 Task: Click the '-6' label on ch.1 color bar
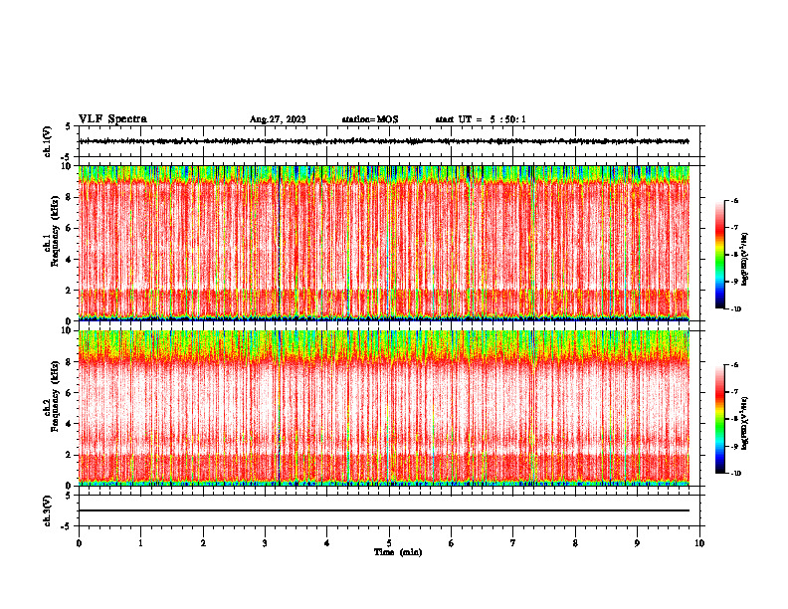coord(734,200)
